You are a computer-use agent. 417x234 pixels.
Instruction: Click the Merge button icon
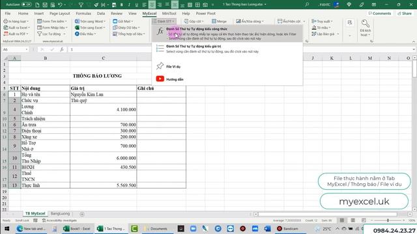point(214,21)
